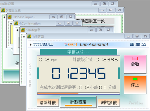Open the 計數設定 count setting button
150x111 pixels.
pyautogui.click(x=78, y=102)
